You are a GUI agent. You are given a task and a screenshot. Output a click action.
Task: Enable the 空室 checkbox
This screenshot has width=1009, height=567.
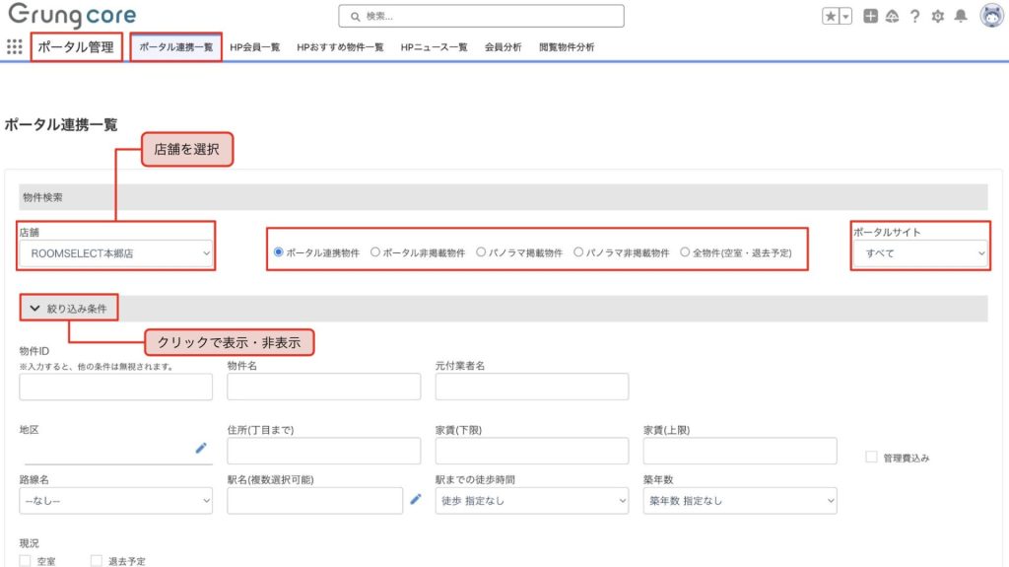[26, 560]
